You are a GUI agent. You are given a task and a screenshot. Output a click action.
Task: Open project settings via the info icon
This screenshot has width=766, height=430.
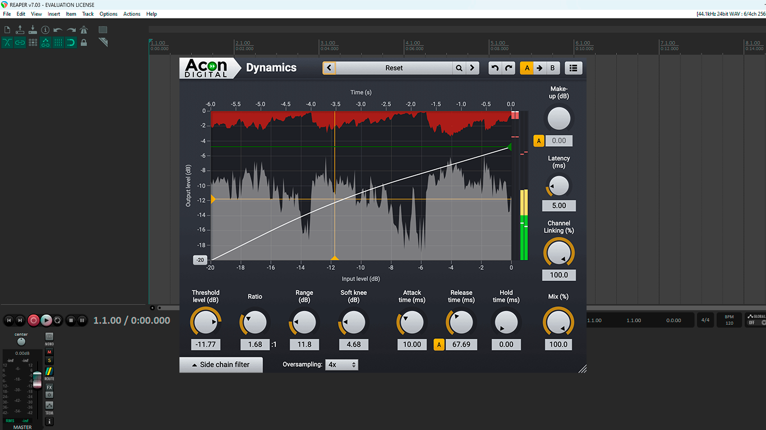click(45, 30)
